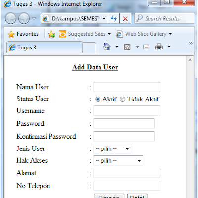Screen dimensions: 198x198
Task: Open the Jenis User dropdown
Action: (112, 148)
